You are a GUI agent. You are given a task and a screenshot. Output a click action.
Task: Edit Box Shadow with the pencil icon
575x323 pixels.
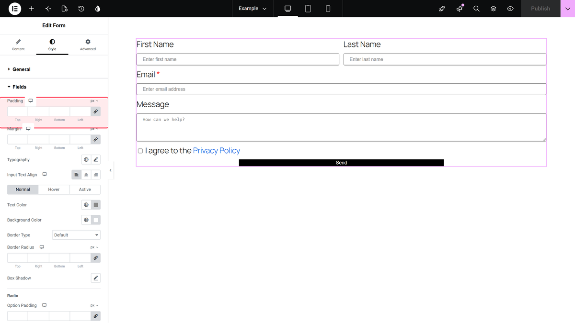pos(96,278)
